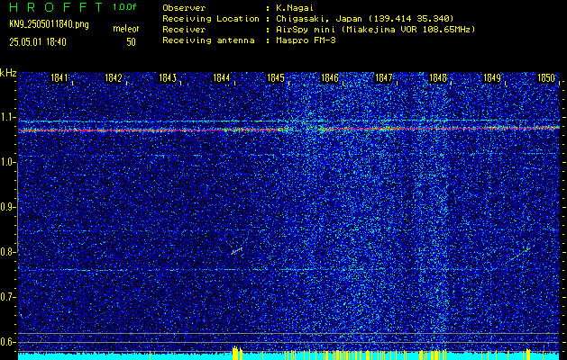The image size is (567, 360).
Task: Click the 'Observer' label
Action: click(184, 8)
